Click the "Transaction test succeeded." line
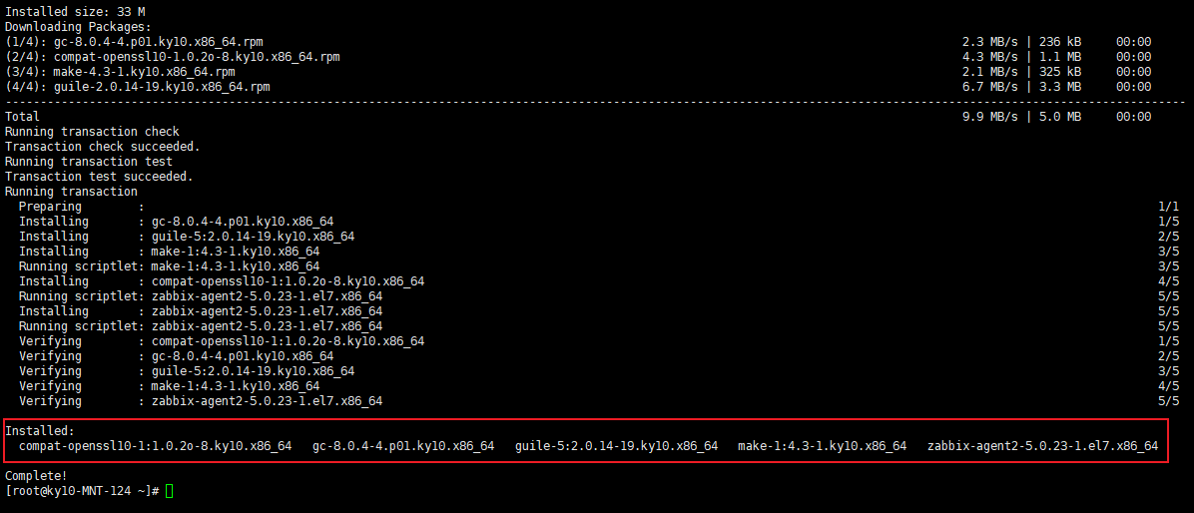The width and height of the screenshot is (1194, 513). 99,177
